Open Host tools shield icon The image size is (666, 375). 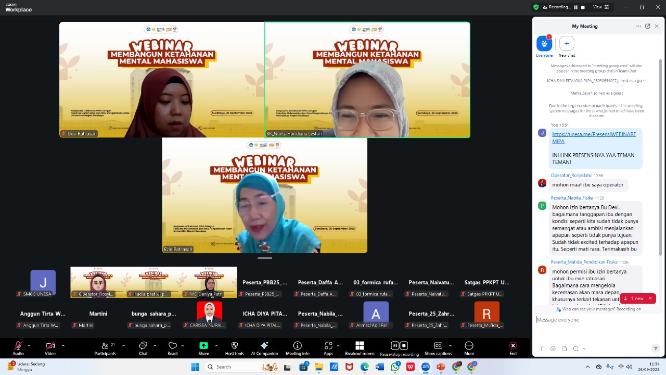click(234, 348)
